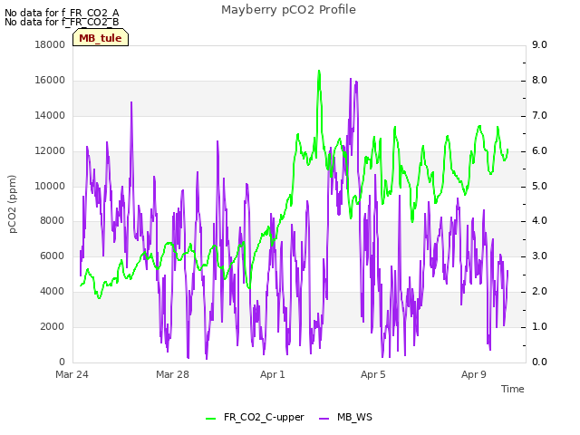
Task: Click the Time axis label
Action: (x=512, y=389)
